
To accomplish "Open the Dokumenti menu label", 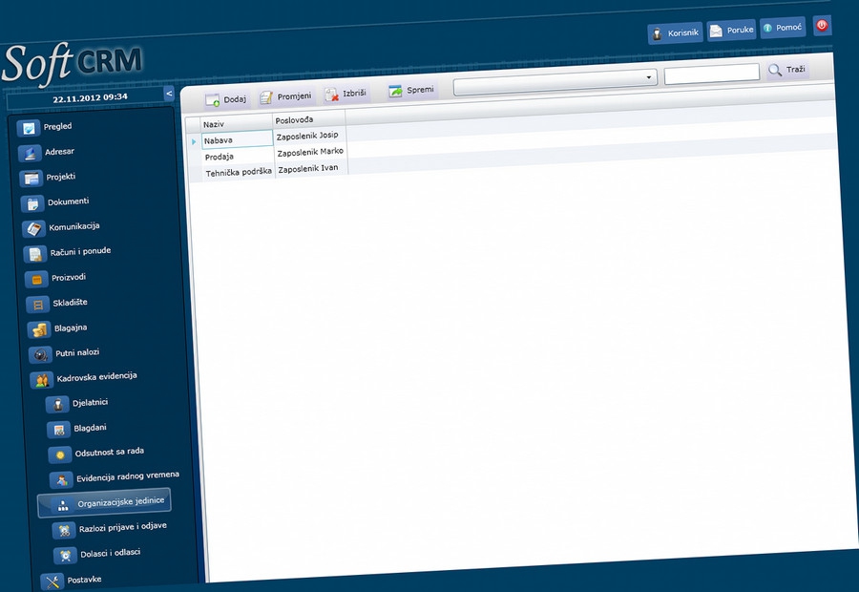I will click(68, 201).
